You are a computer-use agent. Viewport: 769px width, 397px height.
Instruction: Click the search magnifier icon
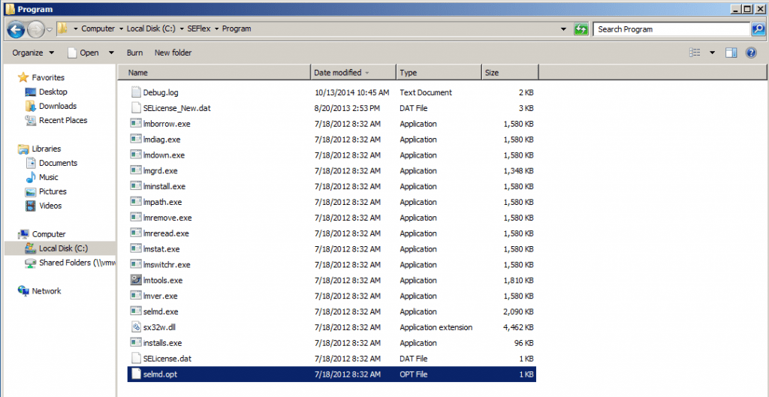(x=758, y=29)
